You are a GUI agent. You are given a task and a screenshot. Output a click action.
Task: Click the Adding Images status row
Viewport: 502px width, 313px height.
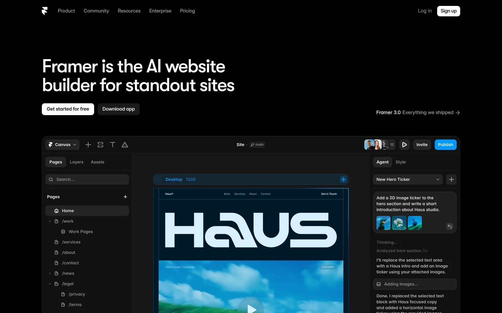pyautogui.click(x=415, y=284)
